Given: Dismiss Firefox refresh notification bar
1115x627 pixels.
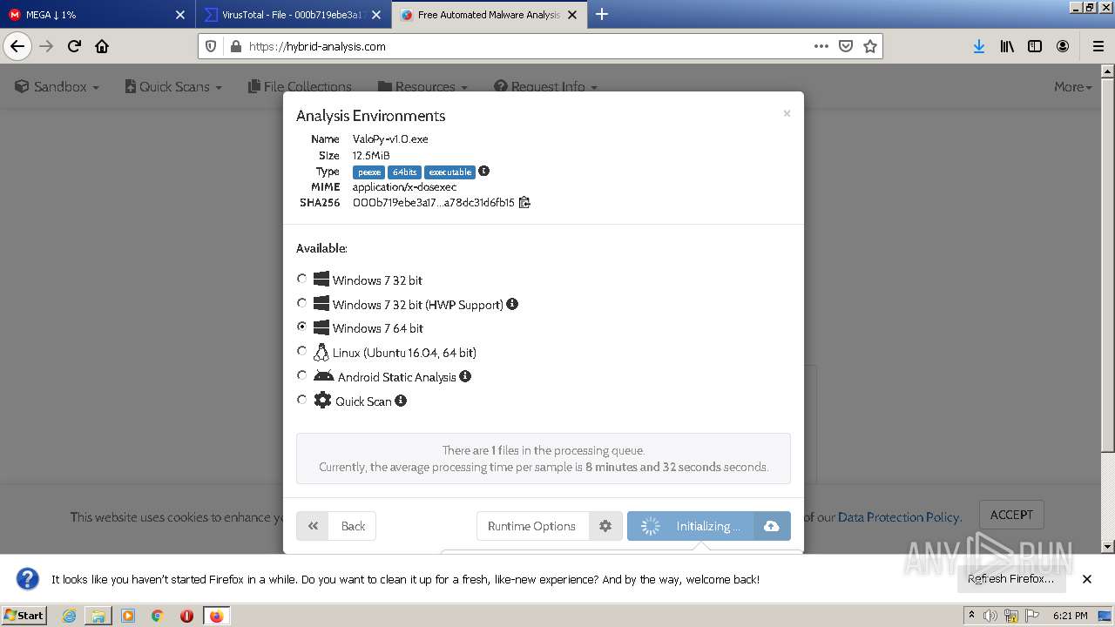Looking at the screenshot, I should [x=1087, y=579].
